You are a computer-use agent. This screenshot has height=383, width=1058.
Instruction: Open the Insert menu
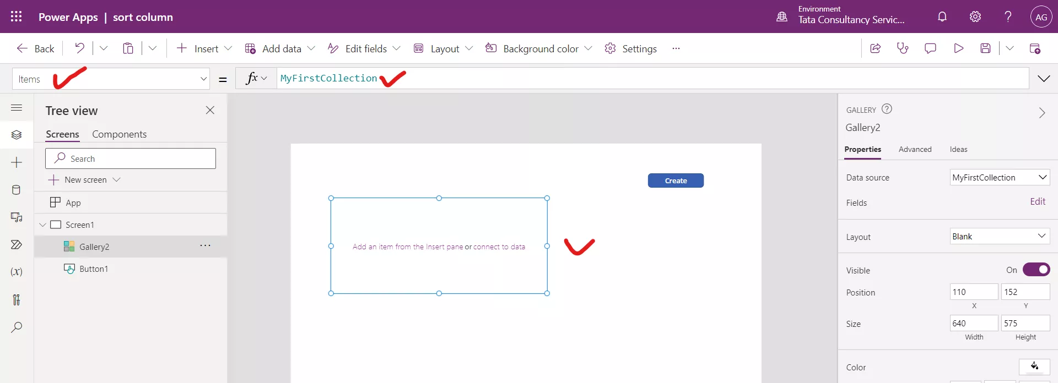point(204,48)
